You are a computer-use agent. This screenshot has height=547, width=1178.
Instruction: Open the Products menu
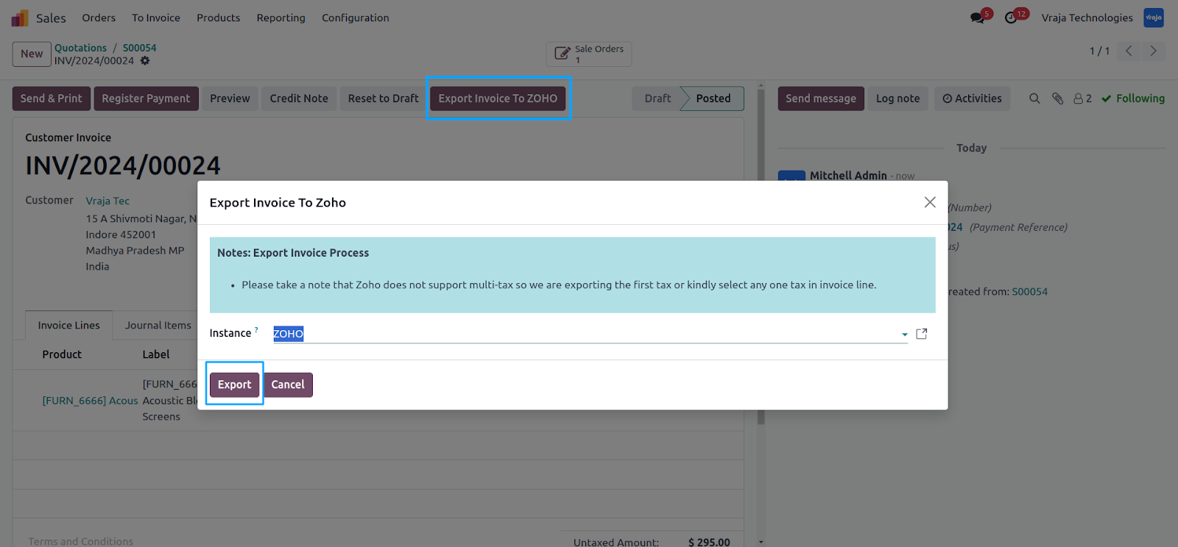pos(218,18)
